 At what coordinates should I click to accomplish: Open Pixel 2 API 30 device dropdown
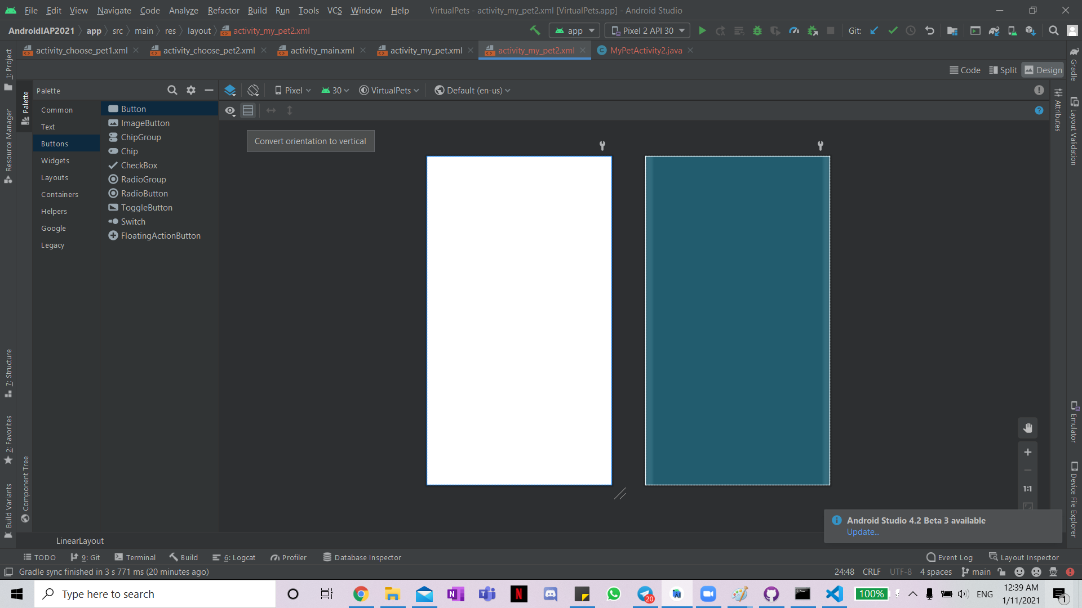[x=647, y=31]
